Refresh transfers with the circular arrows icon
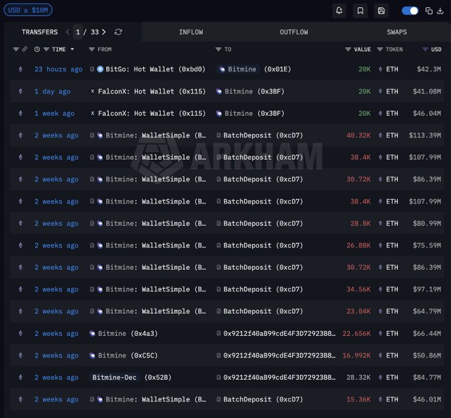Screen dimensions: 451x418 click(119, 32)
